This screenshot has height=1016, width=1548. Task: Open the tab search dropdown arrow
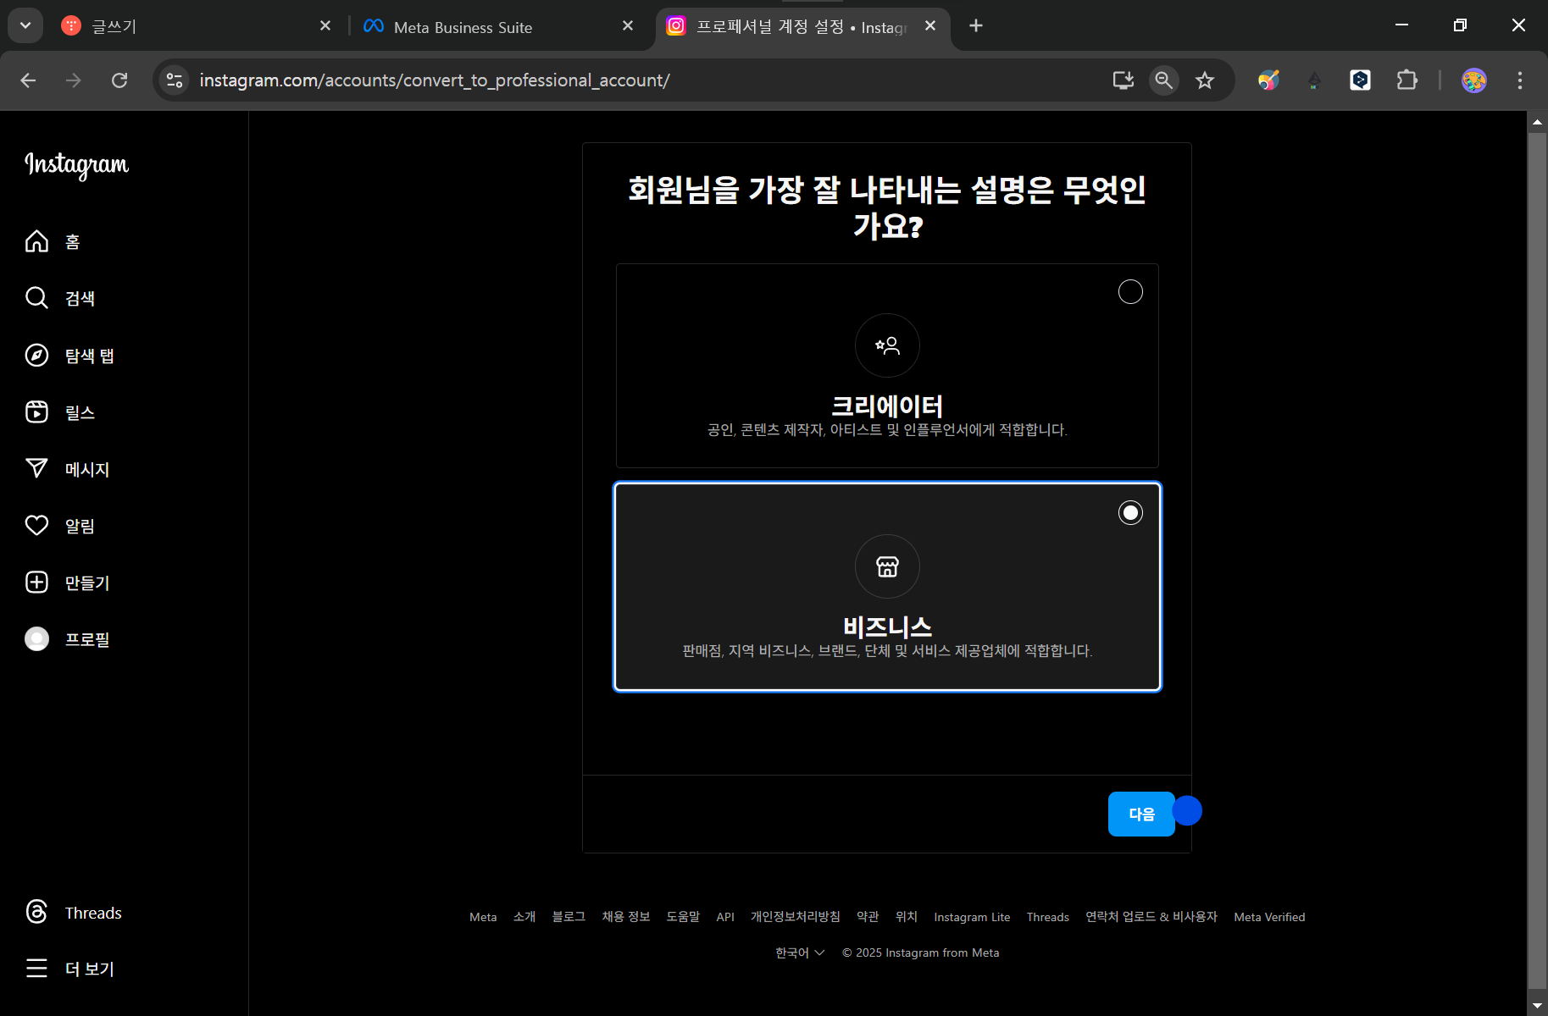pos(25,25)
